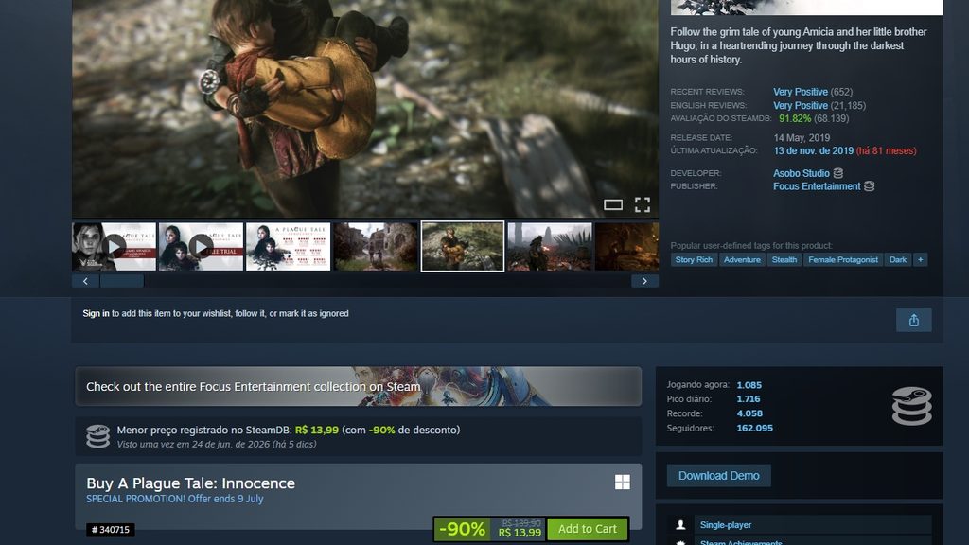This screenshot has height=545, width=969.
Task: Add A Plague Tale: Innocence to cart
Action: (x=587, y=529)
